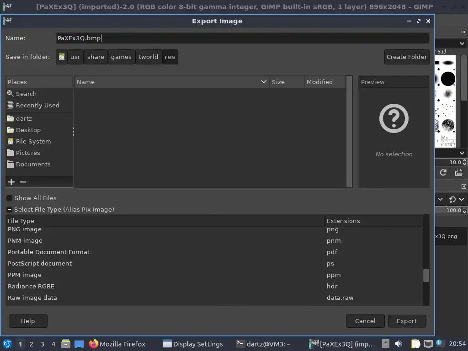
Task: Click the update notification tray icon
Action: [x=440, y=343]
